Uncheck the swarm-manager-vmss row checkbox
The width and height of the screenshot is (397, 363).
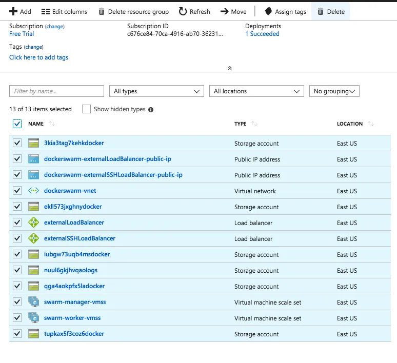[17, 302]
